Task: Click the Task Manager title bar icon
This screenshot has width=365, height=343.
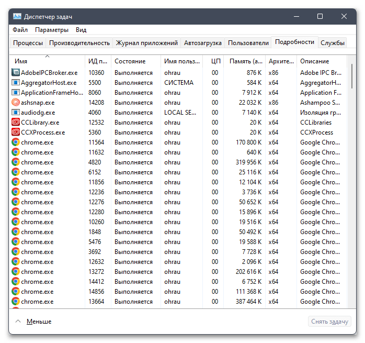Action: (17, 16)
